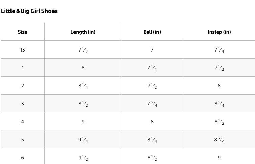Image resolution: width=255 pixels, height=164 pixels.
Task: Select the size 6 row label
Action: (x=23, y=158)
